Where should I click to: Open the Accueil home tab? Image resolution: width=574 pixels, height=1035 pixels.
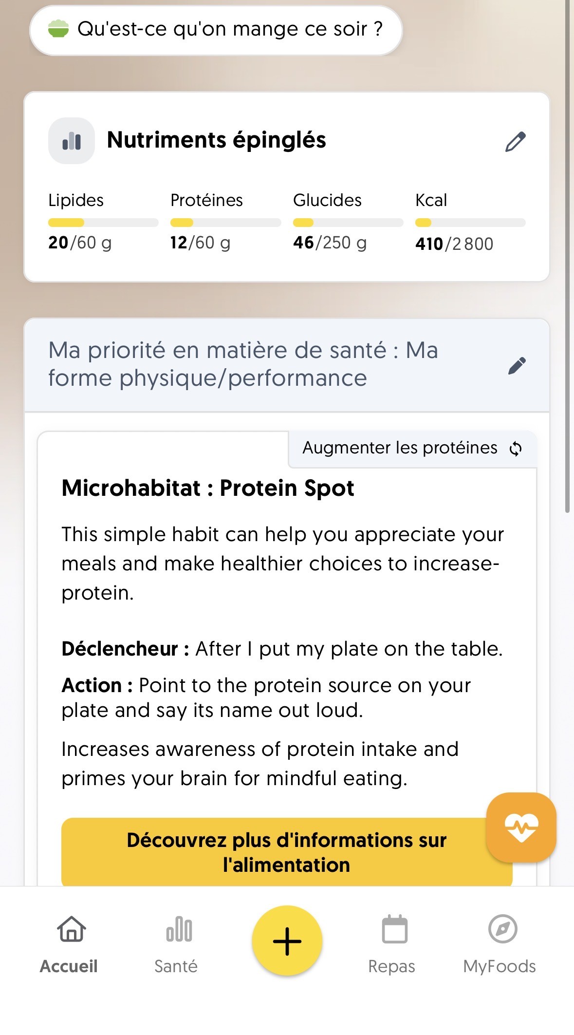pos(70,943)
